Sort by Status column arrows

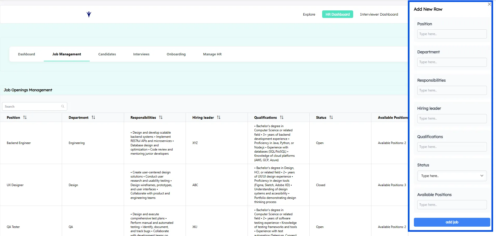coord(331,117)
